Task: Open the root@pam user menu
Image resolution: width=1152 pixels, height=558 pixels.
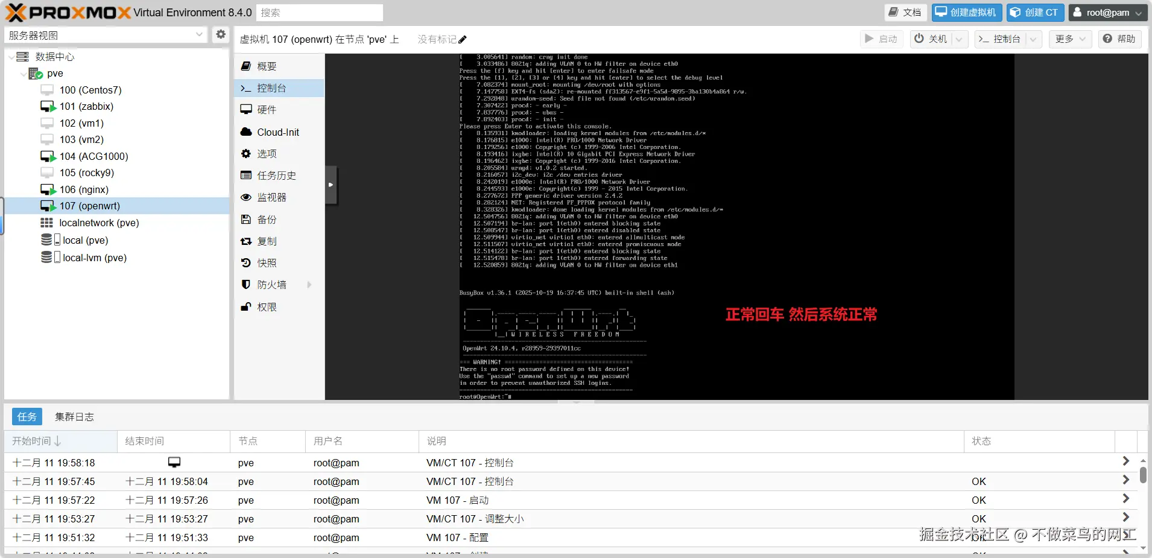Action: pos(1108,12)
